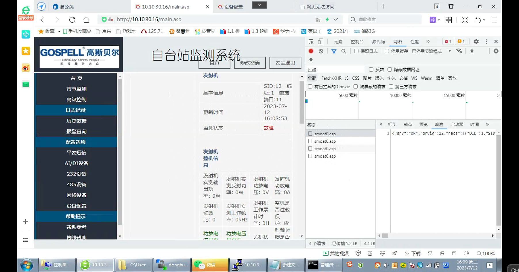Click the export HAR download arrow
The height and width of the screenshot is (272, 519).
(311, 60)
